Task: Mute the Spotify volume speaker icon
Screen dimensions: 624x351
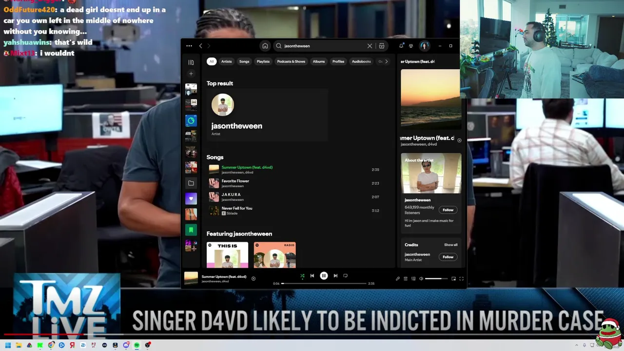Action: (x=421, y=279)
